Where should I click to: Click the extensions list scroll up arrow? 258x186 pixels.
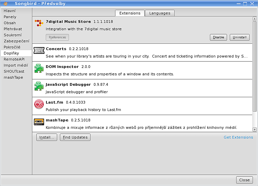point(255,19)
